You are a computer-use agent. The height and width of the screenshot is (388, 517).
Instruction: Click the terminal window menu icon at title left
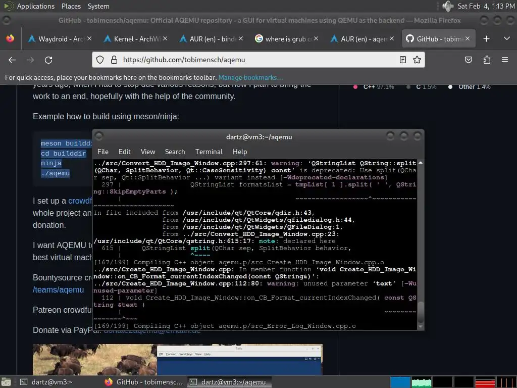(x=99, y=136)
